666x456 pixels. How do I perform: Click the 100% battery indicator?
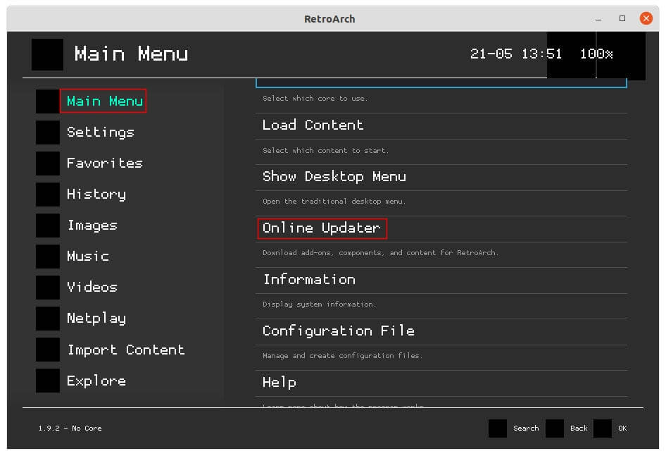(596, 54)
